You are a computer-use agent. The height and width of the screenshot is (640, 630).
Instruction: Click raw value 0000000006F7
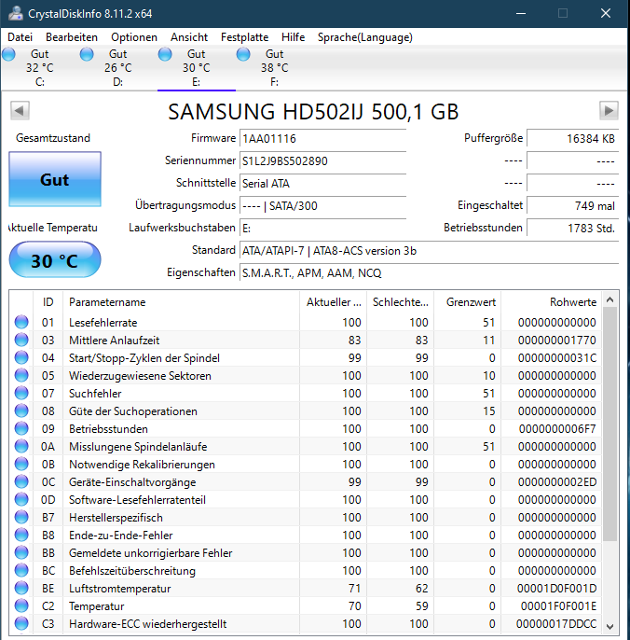(x=557, y=429)
